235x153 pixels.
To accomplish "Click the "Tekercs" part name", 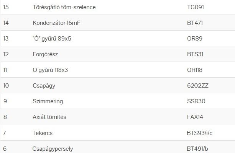I will click(x=43, y=133).
